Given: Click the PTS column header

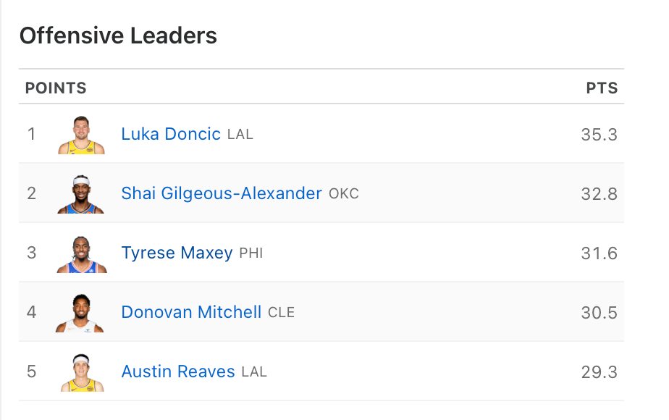Looking at the screenshot, I should coord(602,88).
